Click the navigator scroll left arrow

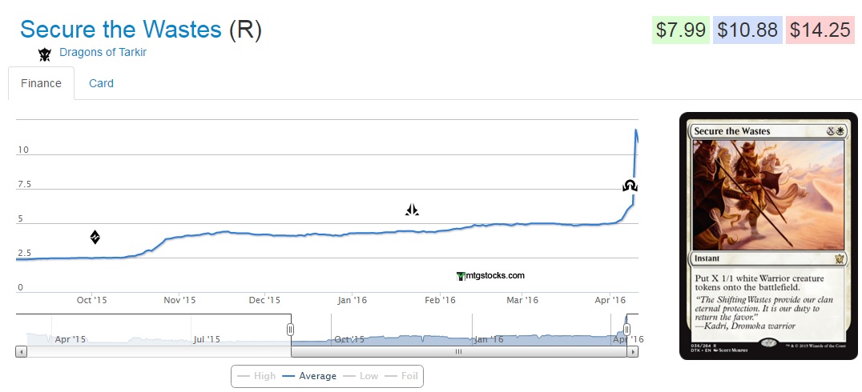pyautogui.click(x=21, y=351)
